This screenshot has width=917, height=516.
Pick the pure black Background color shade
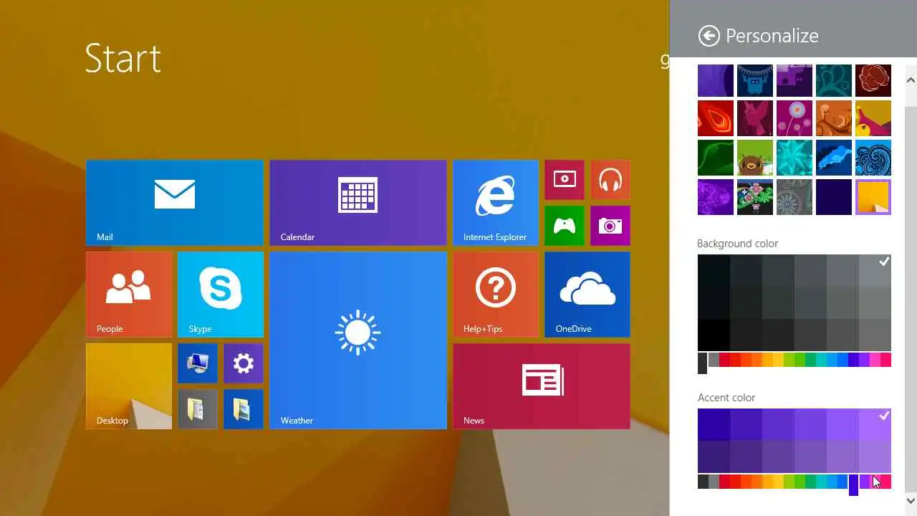714,335
